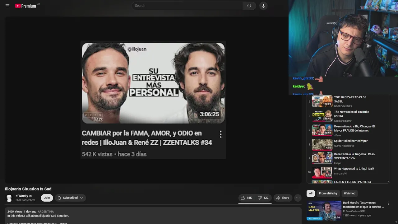Click ARGENTINA tag in description
Viewport: 398px width, 224px height.
[46, 212]
